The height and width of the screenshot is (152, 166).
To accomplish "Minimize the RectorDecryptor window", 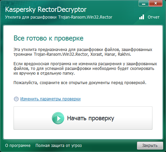I will [x=144, y=3].
